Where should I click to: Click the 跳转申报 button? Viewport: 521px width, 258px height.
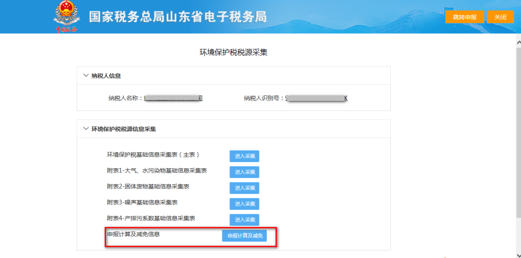coord(465,17)
